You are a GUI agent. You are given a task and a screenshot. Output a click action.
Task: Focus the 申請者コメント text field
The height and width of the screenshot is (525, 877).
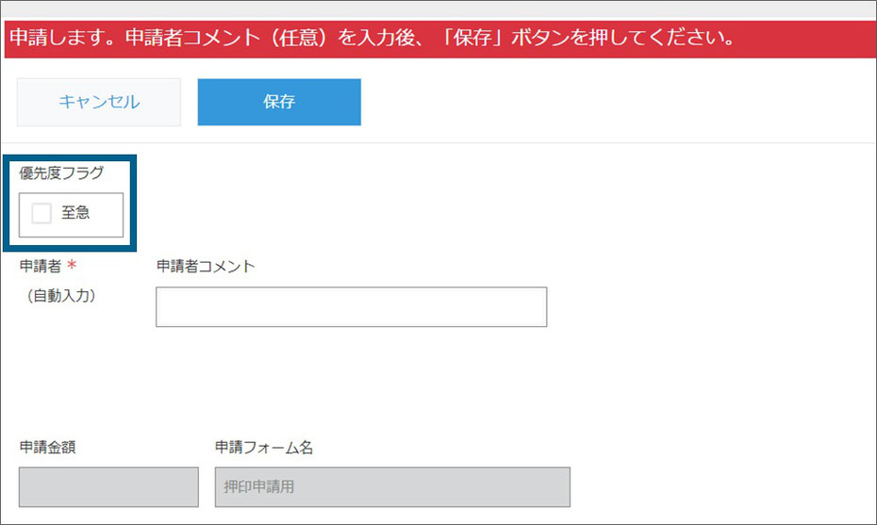coord(351,307)
